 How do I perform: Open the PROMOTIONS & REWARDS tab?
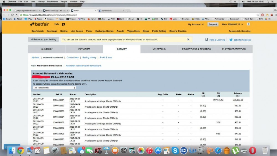pos(196,49)
